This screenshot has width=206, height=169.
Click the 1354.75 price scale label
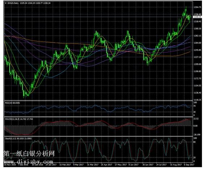[x=197, y=7]
